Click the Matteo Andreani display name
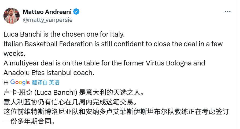 tap(47, 12)
